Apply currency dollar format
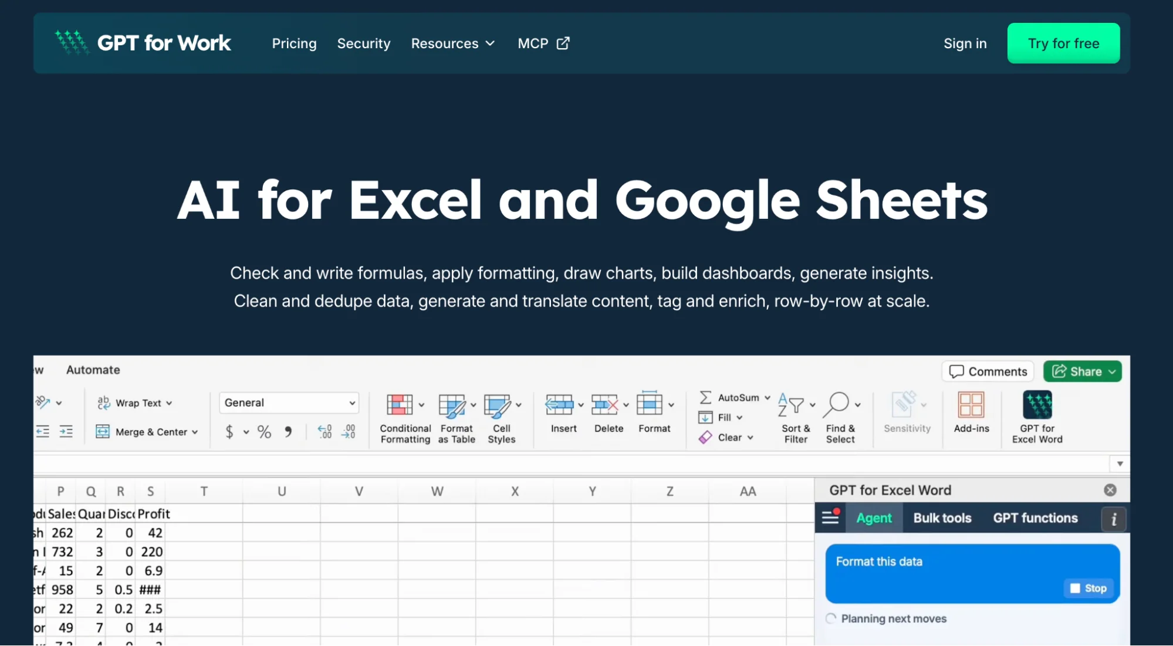The image size is (1173, 646). coord(229,432)
